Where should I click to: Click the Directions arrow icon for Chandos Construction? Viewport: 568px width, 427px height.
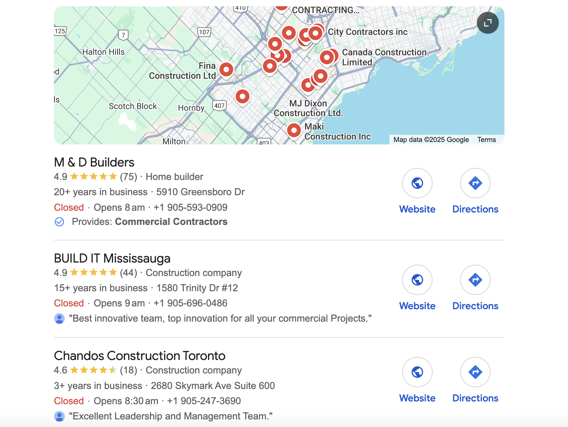pyautogui.click(x=475, y=372)
